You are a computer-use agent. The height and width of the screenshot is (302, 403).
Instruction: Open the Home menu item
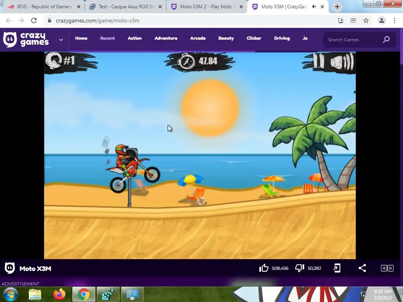point(81,38)
